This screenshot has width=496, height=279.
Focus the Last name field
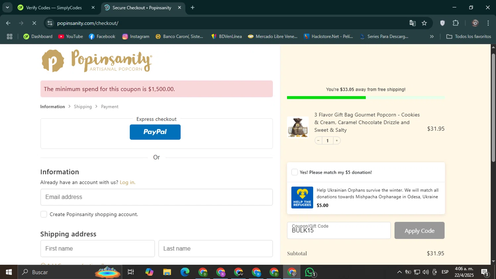point(216,249)
